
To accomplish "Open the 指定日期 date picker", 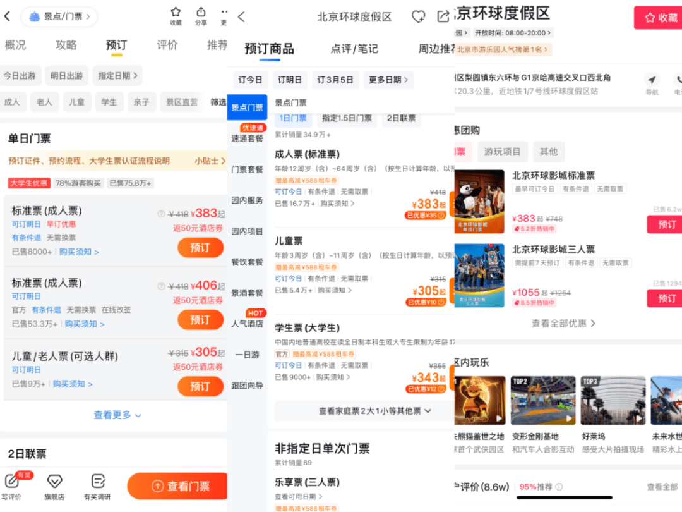I will click(x=117, y=76).
